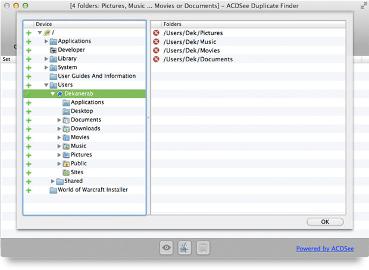This screenshot has height=270, width=369.
Task: Add the System folder with its plus icon
Action: point(29,68)
